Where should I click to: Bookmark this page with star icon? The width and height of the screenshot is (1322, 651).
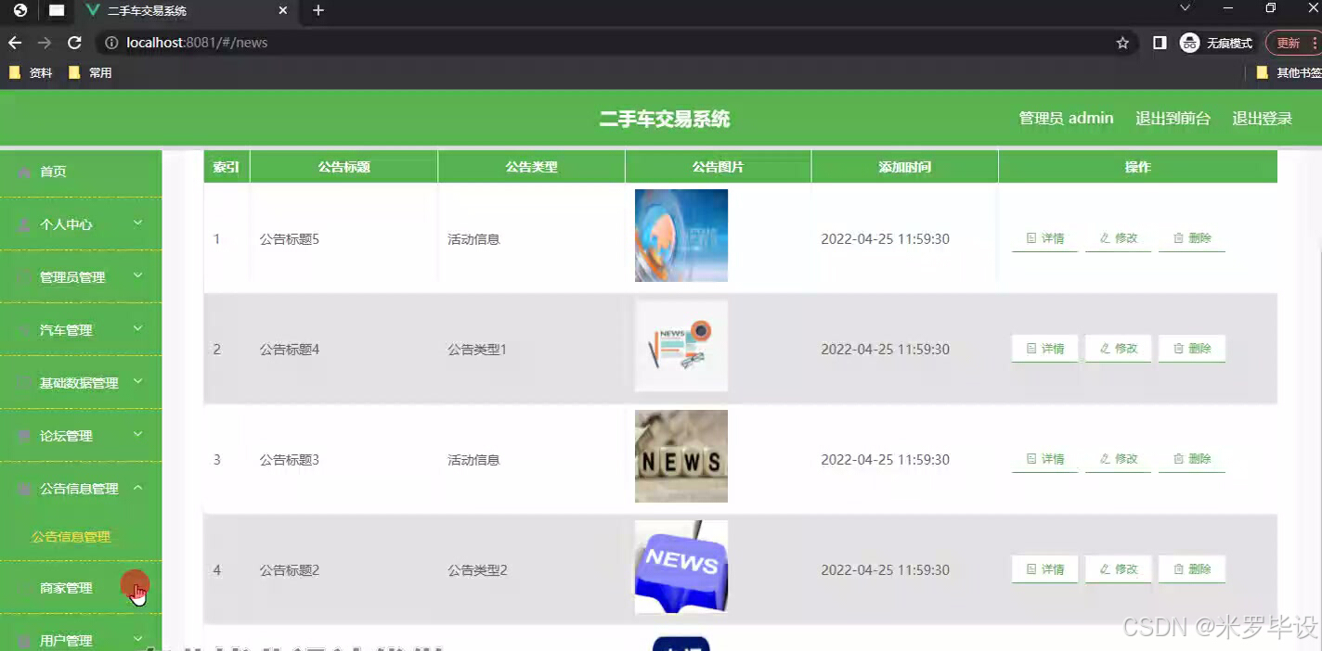tap(1122, 43)
